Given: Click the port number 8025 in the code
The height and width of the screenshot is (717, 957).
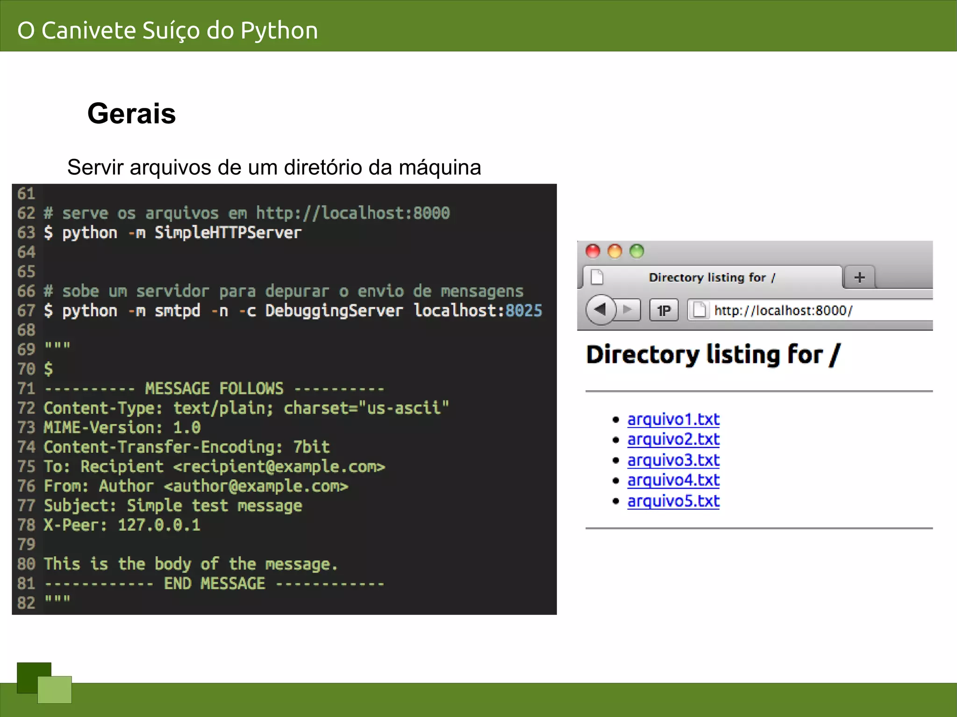Looking at the screenshot, I should click(524, 311).
